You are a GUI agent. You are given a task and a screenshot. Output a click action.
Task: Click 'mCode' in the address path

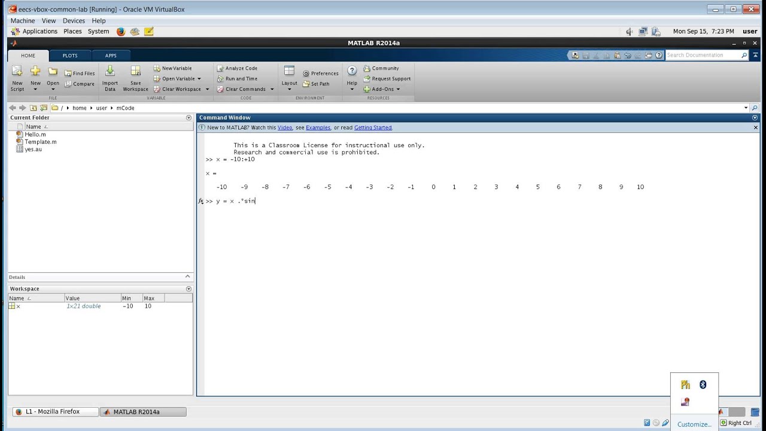point(125,108)
